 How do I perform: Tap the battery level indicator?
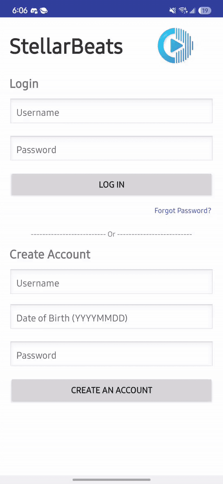click(205, 11)
